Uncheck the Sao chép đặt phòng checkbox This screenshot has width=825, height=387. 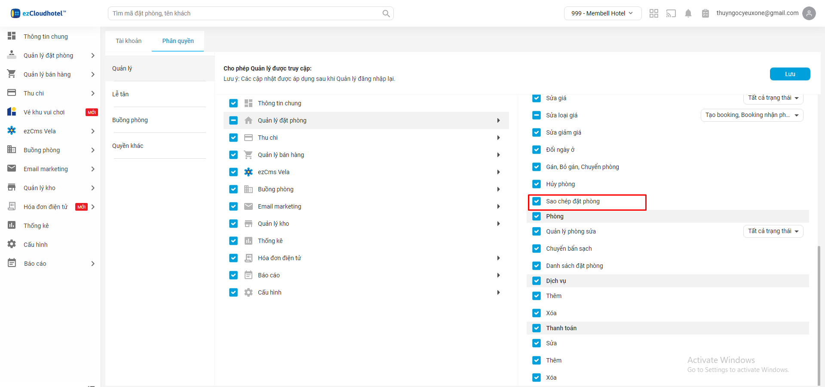coord(536,201)
